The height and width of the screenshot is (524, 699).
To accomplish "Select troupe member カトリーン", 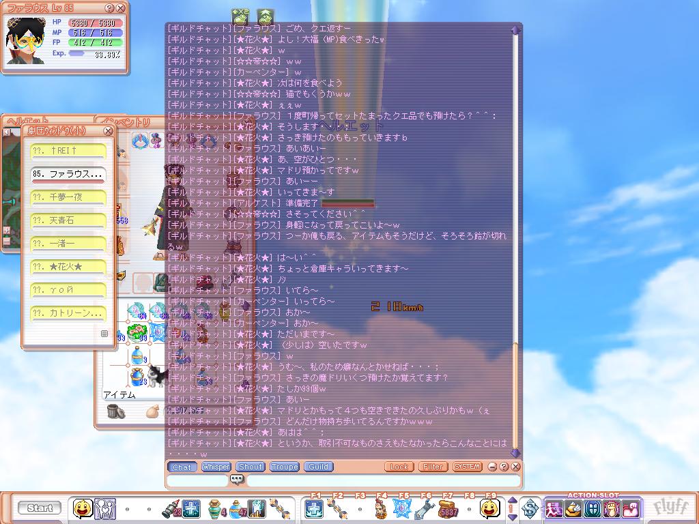I will [x=69, y=313].
